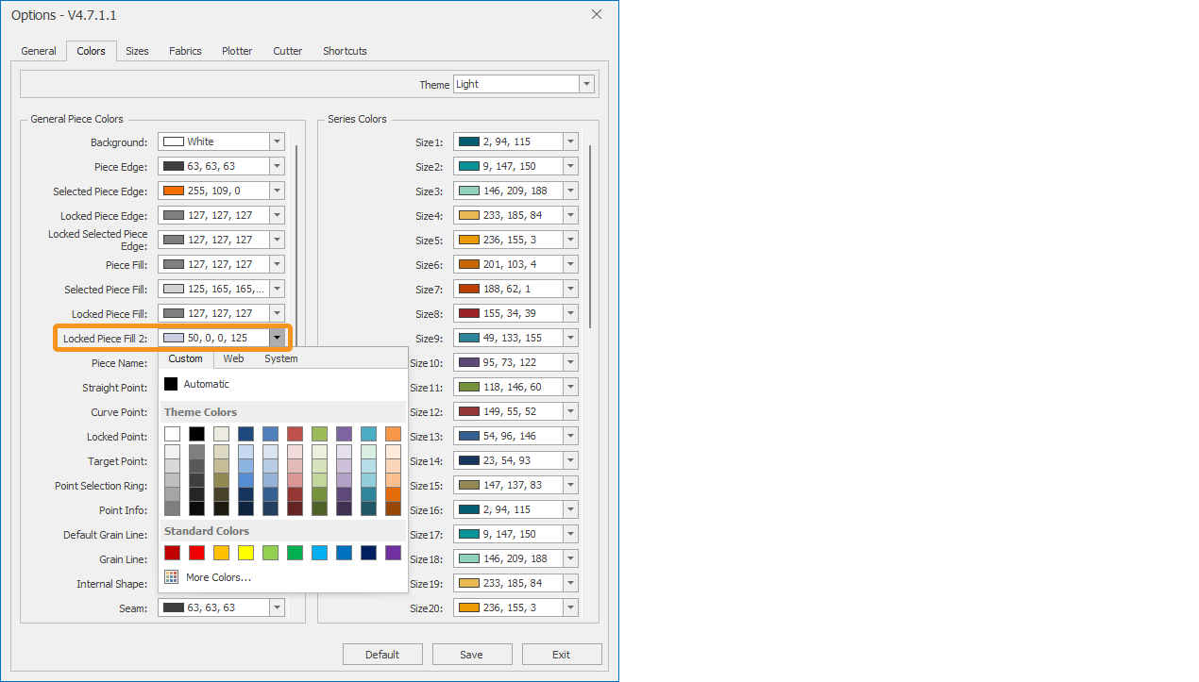Pick the yellow standard color swatch
Image resolution: width=1199 pixels, height=682 pixels.
(245, 553)
